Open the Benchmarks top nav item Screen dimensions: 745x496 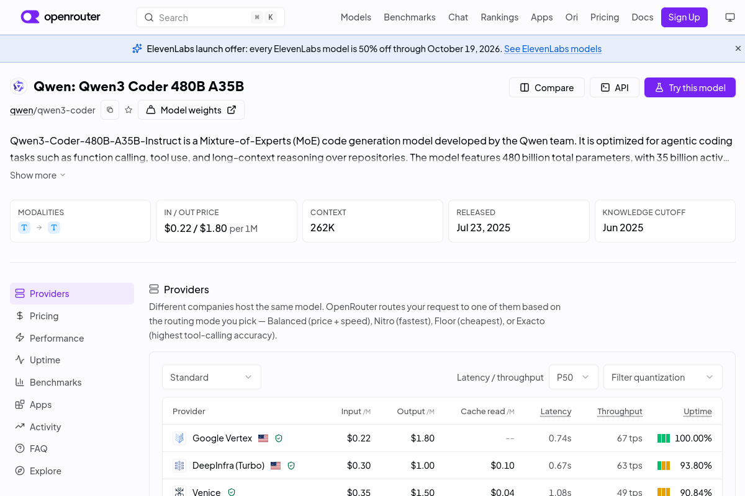pos(410,17)
